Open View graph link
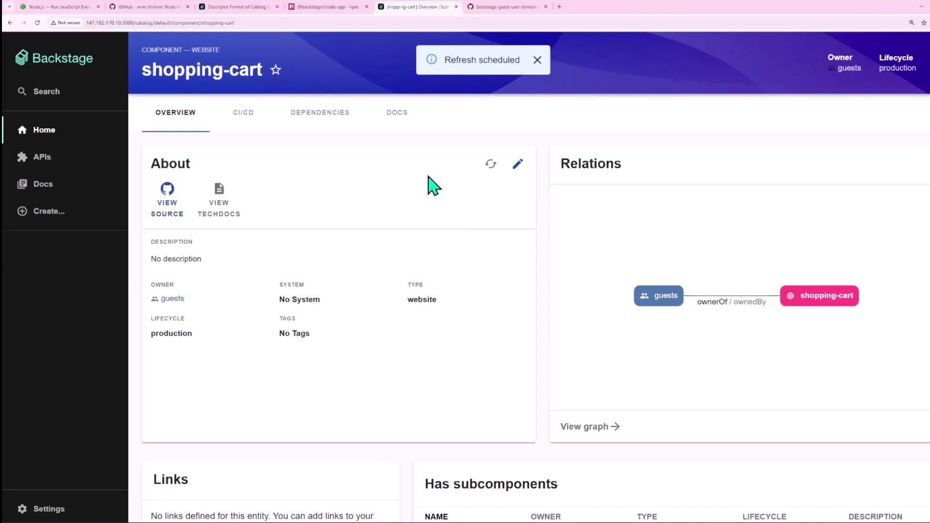Viewport: 930px width, 523px height. [590, 427]
